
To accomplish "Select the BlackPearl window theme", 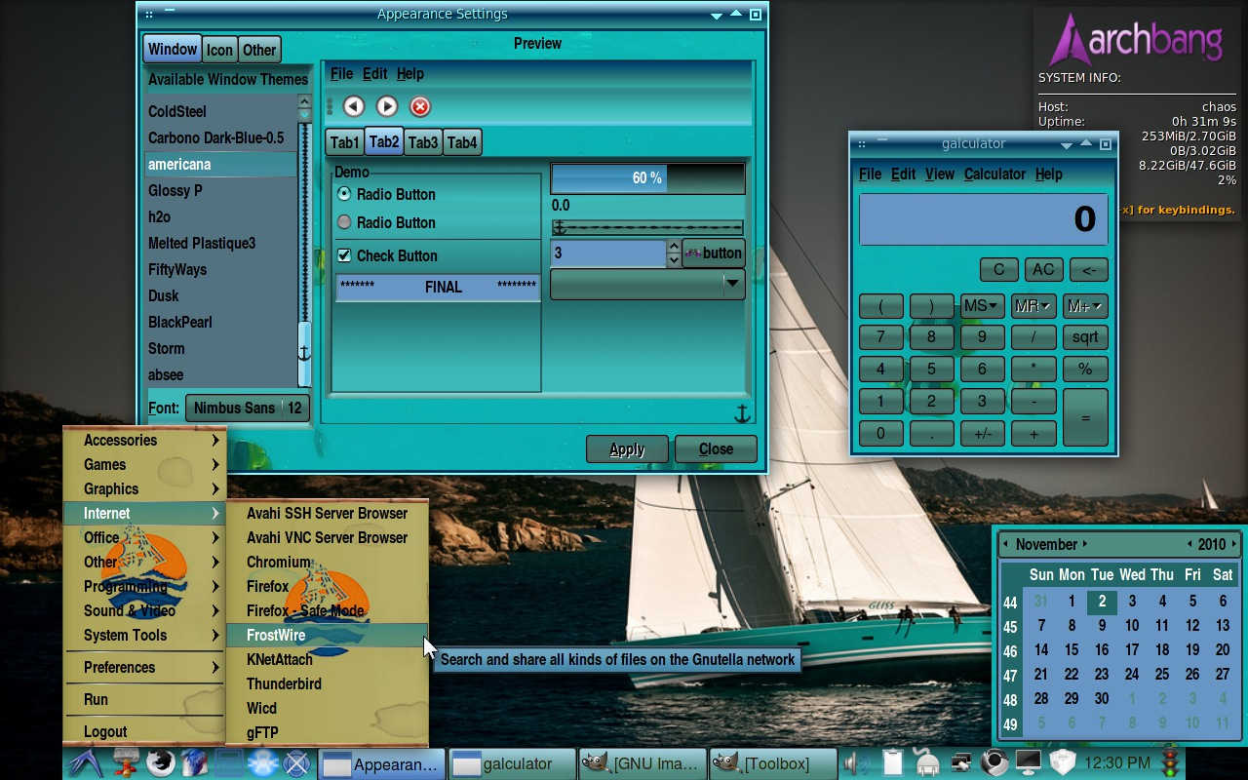I will tap(220, 322).
